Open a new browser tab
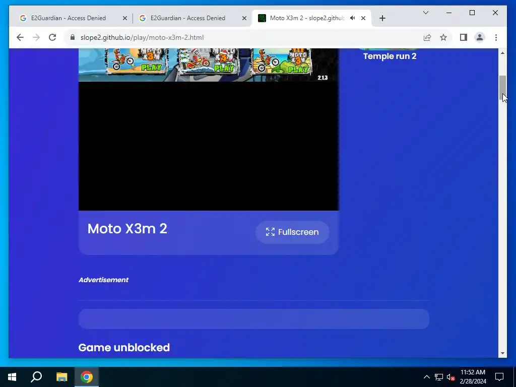This screenshot has height=387, width=516. pyautogui.click(x=382, y=18)
